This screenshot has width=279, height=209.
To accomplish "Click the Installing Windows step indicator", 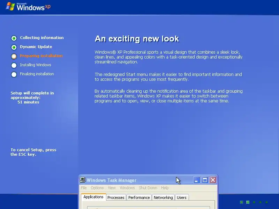I will (x=14, y=65).
